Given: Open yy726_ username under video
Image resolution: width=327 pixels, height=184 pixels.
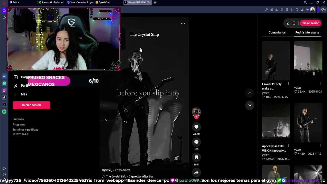Looking at the screenshot, I should tap(107, 170).
